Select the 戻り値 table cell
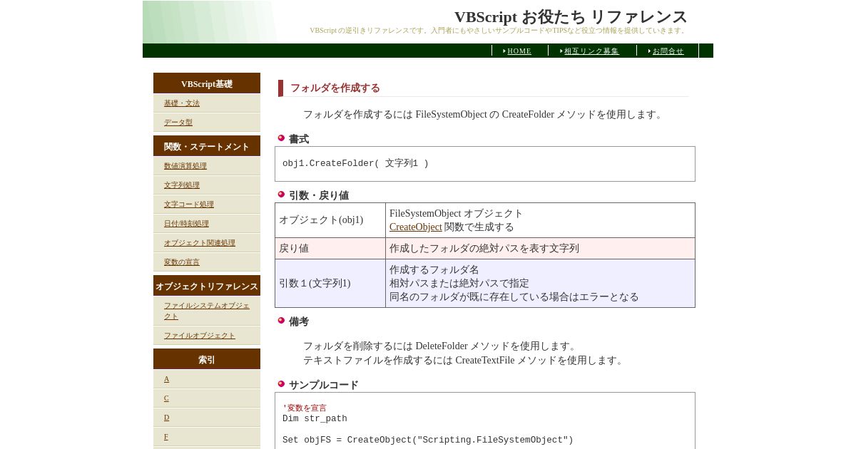The image size is (856, 449). (x=330, y=249)
